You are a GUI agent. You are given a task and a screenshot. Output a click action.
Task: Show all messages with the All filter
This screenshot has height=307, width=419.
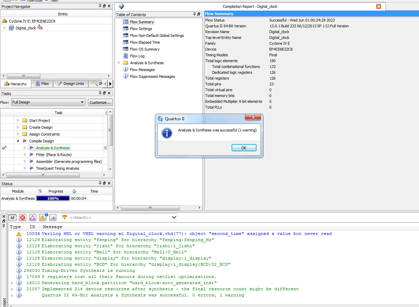point(12,218)
